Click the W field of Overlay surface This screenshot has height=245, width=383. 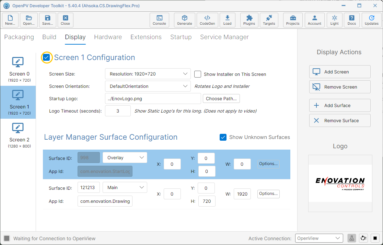242,164
